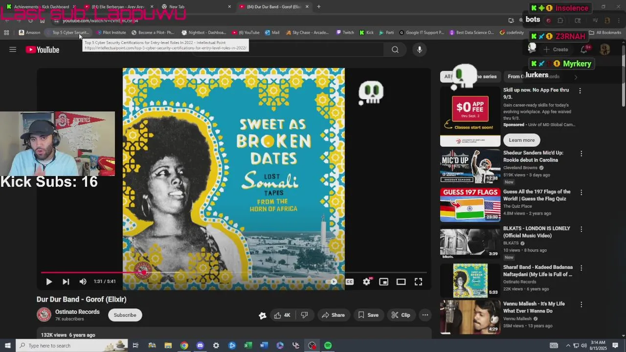
Task: Open options for Sharaf Band video
Action: pos(581,268)
